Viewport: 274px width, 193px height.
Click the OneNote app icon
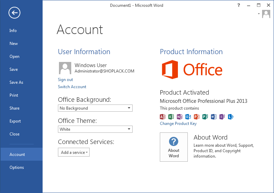(180, 116)
